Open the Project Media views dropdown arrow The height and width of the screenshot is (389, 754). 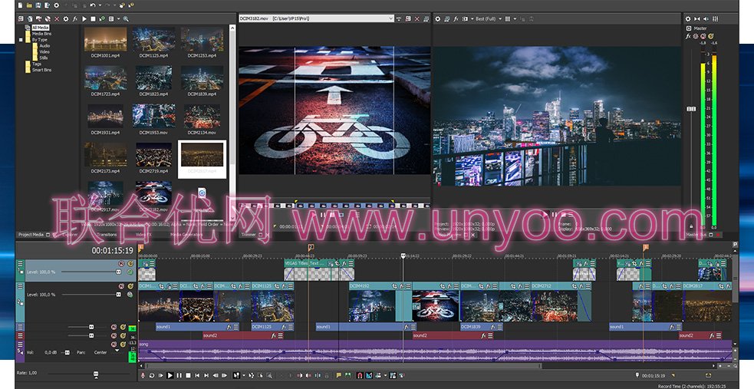118,18
